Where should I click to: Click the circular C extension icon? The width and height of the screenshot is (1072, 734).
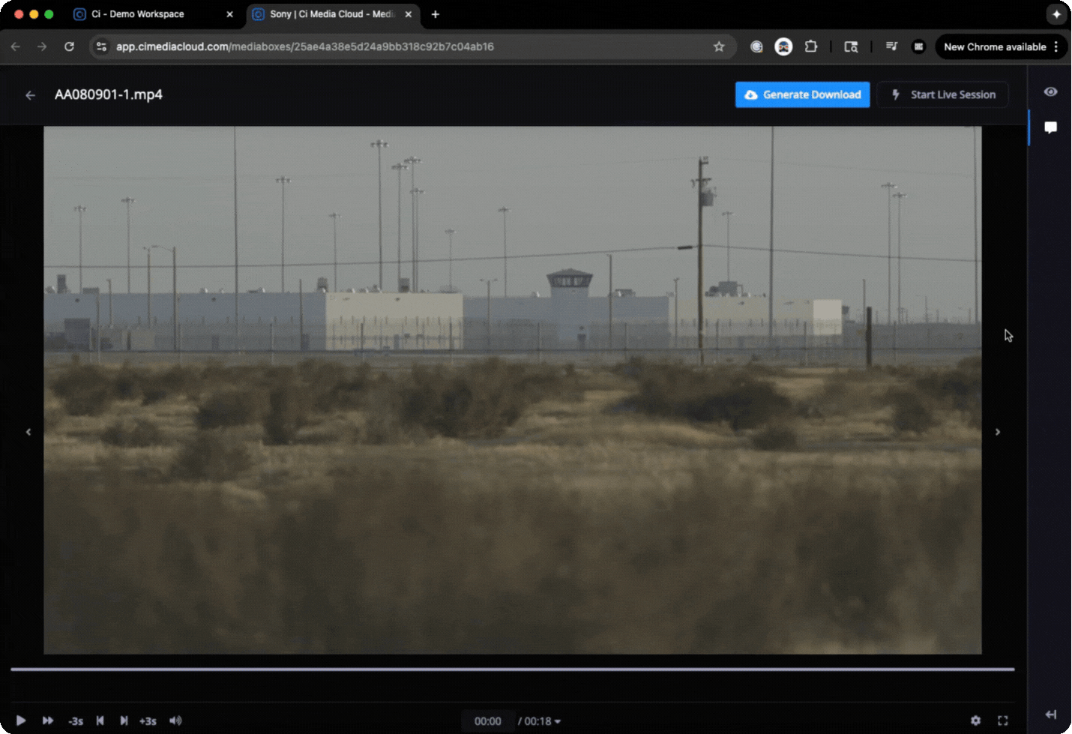(756, 46)
